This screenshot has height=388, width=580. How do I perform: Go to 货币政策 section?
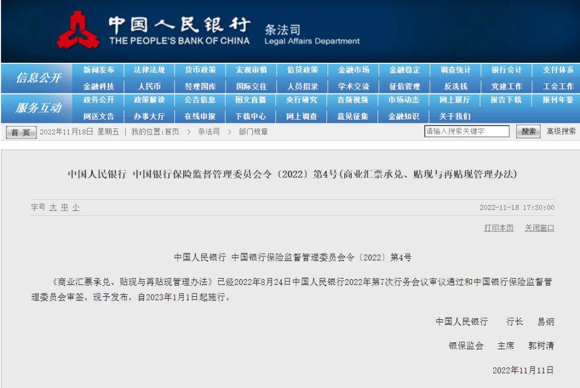pyautogui.click(x=200, y=70)
